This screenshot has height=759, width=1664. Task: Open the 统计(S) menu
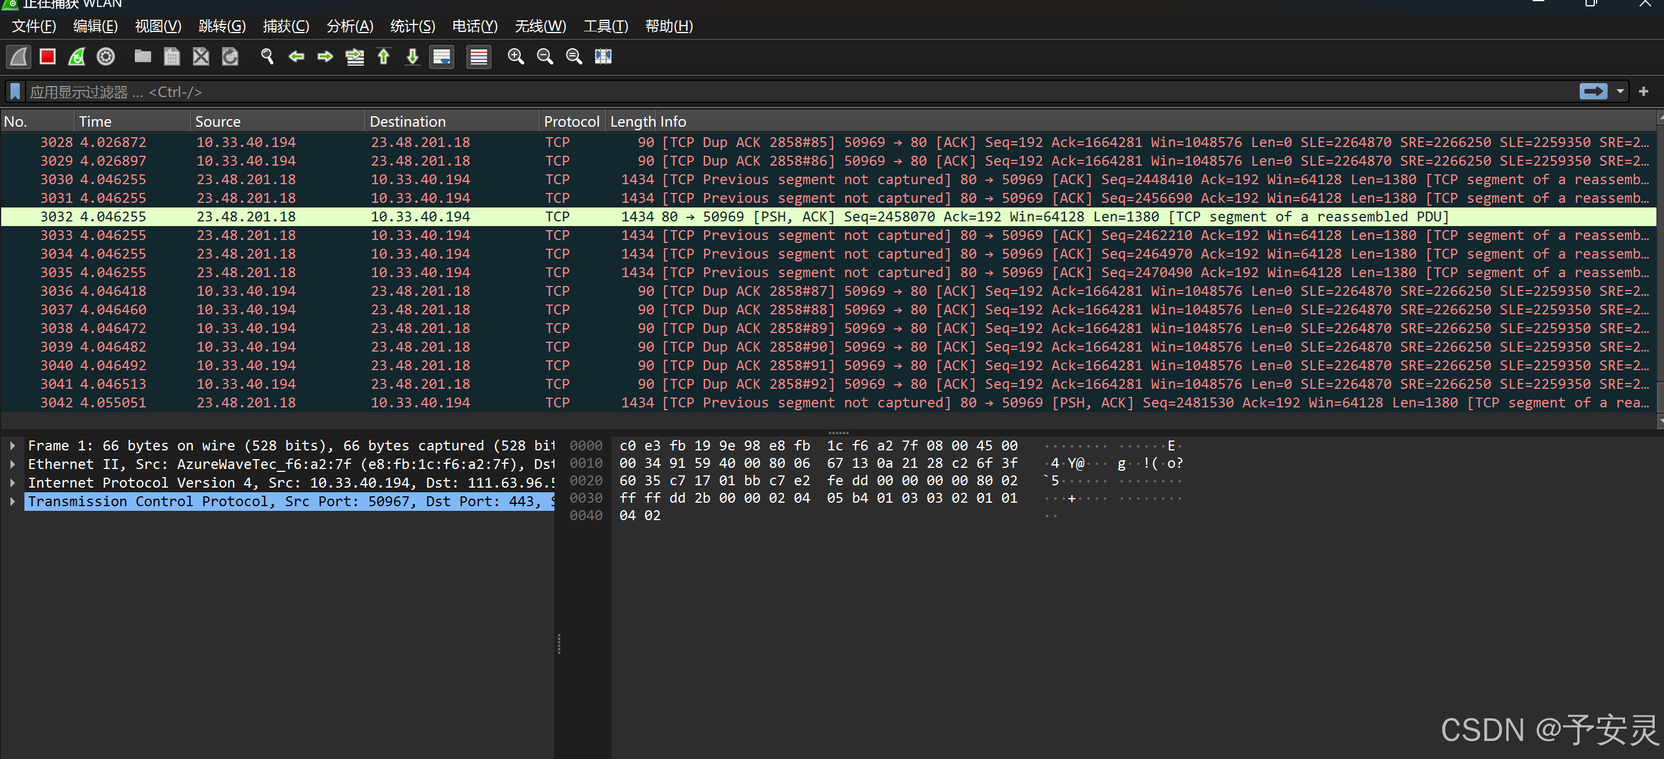coord(413,27)
